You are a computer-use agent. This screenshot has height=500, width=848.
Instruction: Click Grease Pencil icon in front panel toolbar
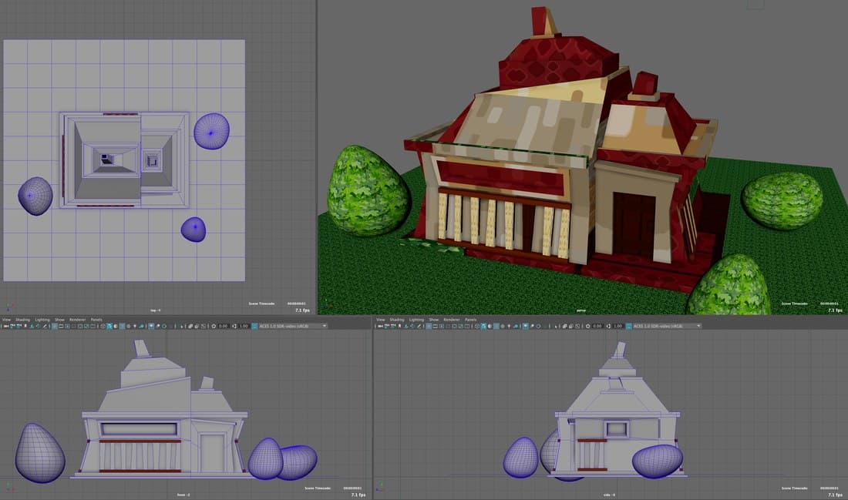click(45, 326)
